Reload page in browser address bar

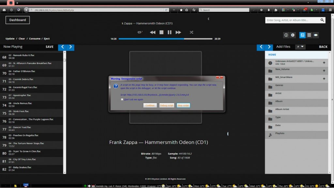166,10
